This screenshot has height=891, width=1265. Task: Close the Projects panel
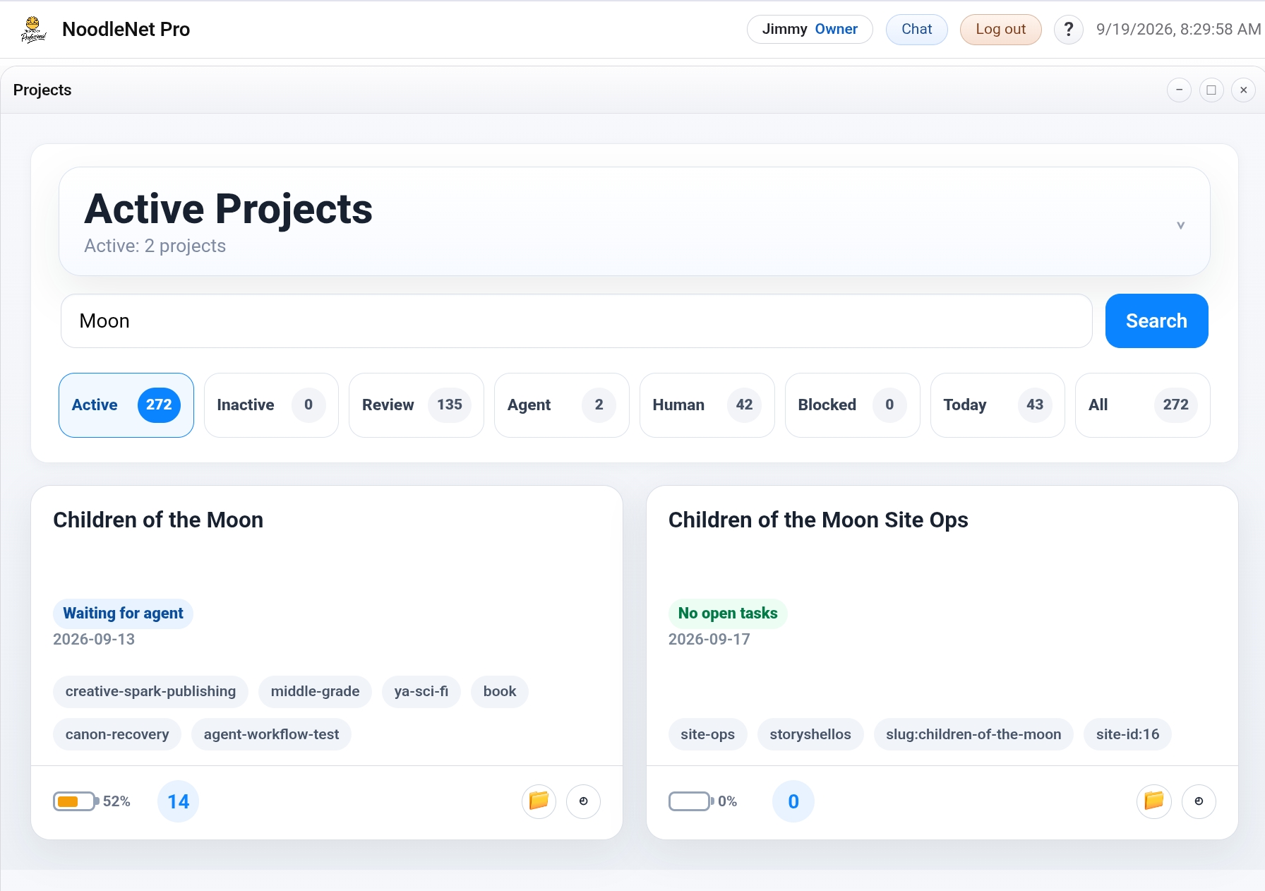pos(1244,90)
